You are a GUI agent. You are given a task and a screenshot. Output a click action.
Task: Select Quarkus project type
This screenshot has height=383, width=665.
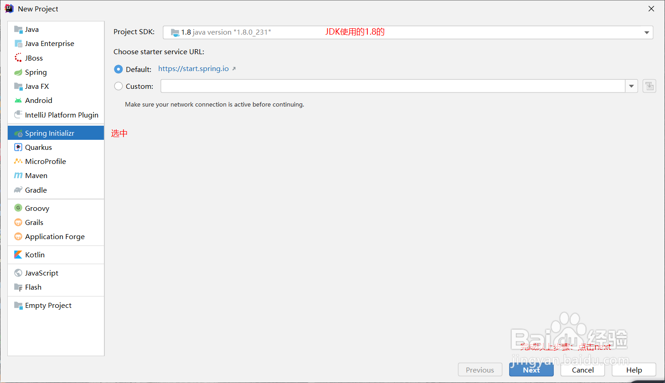coord(56,147)
